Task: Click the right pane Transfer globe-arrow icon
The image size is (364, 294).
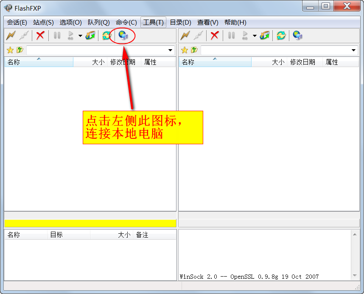Action: pos(265,36)
